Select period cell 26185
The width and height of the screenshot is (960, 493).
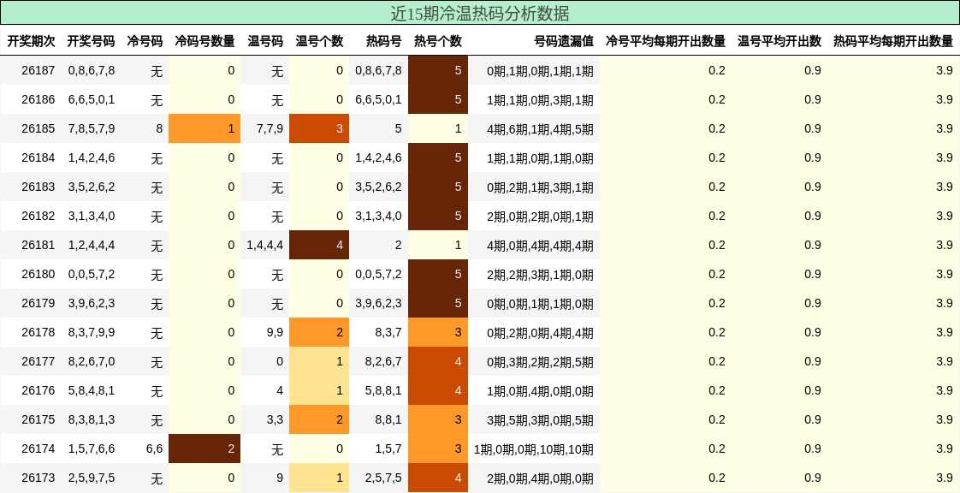tap(38, 128)
